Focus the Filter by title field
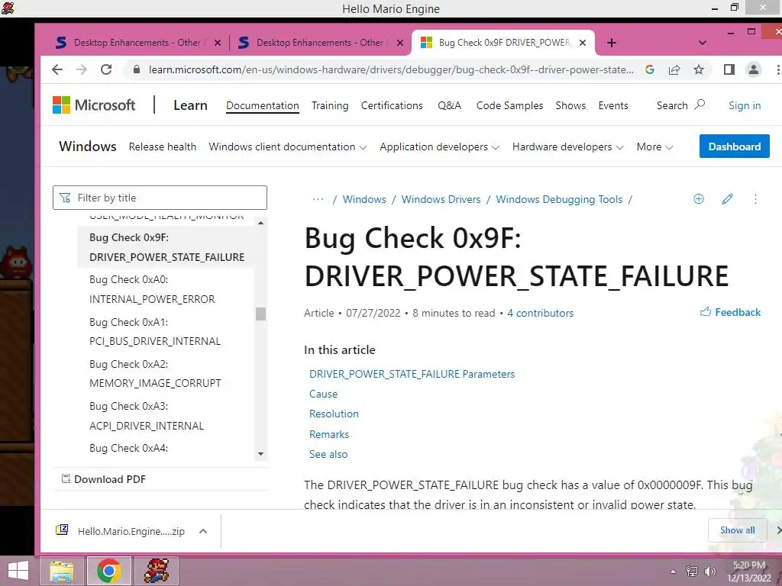This screenshot has height=586, width=782. (160, 198)
